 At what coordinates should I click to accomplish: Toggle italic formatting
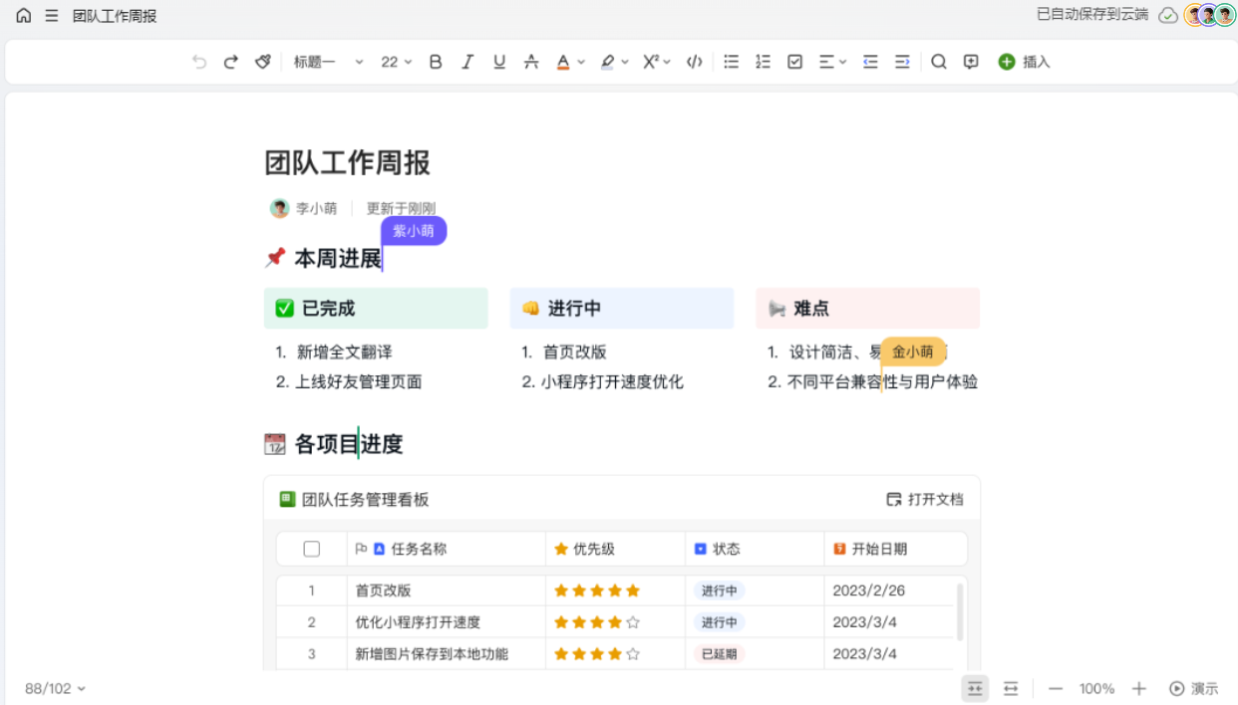(467, 62)
